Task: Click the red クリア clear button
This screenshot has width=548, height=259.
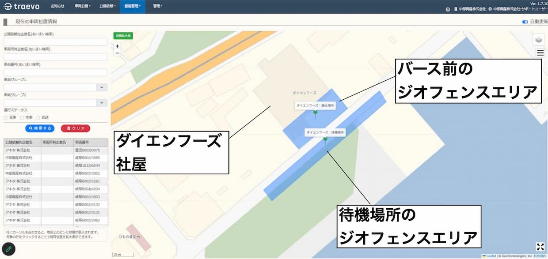Action: (76, 128)
